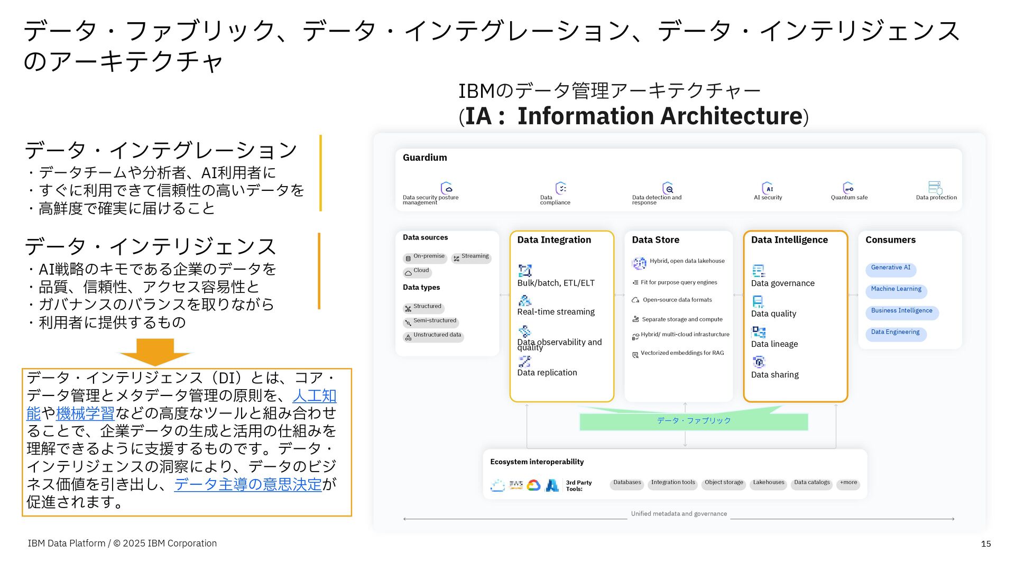The height and width of the screenshot is (571, 1015).
Task: Click the Bulk/batch ETL/ELT icon
Action: [x=524, y=271]
